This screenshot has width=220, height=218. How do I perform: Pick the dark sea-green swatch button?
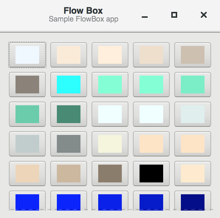(69, 114)
